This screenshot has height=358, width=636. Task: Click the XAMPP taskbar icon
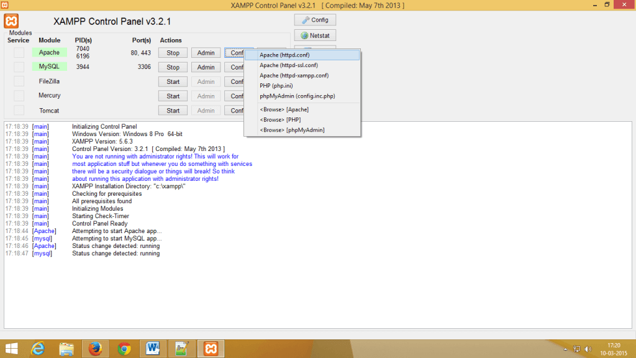click(211, 349)
